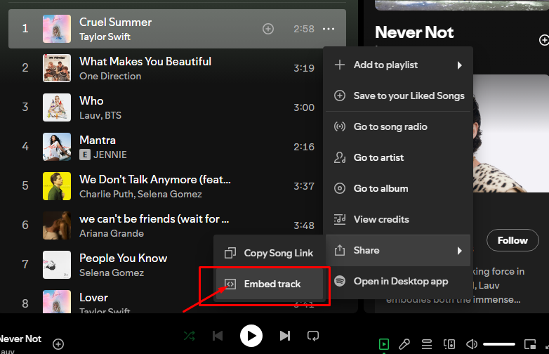
Task: Toggle the Now Playing view icon
Action: click(384, 344)
